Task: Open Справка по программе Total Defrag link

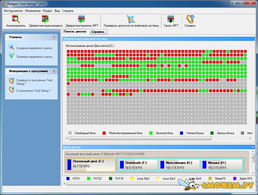Action: coord(34,82)
